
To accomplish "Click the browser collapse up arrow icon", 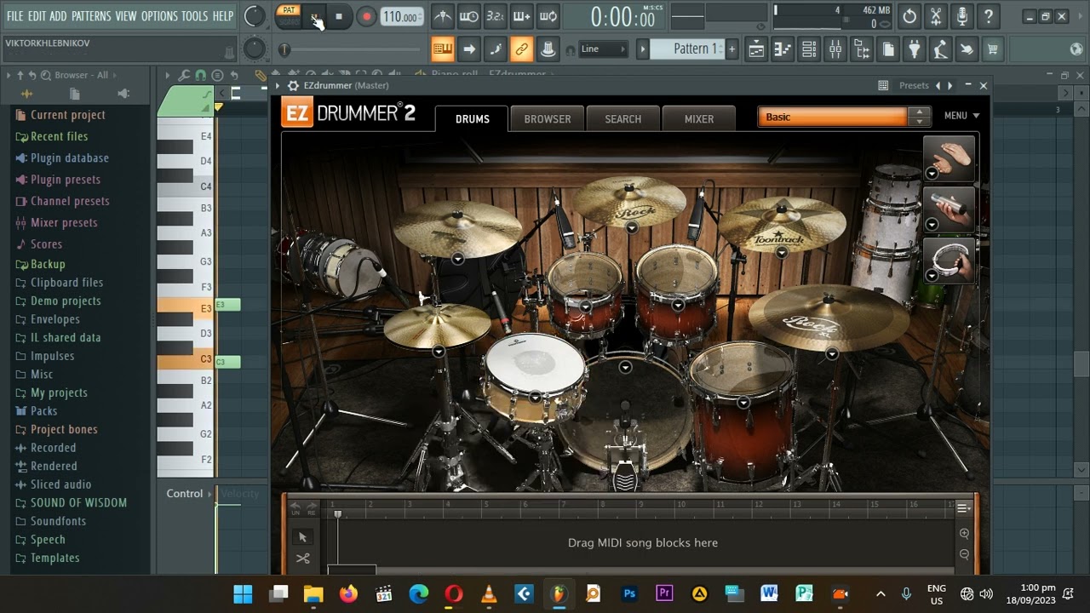I will click(20, 75).
